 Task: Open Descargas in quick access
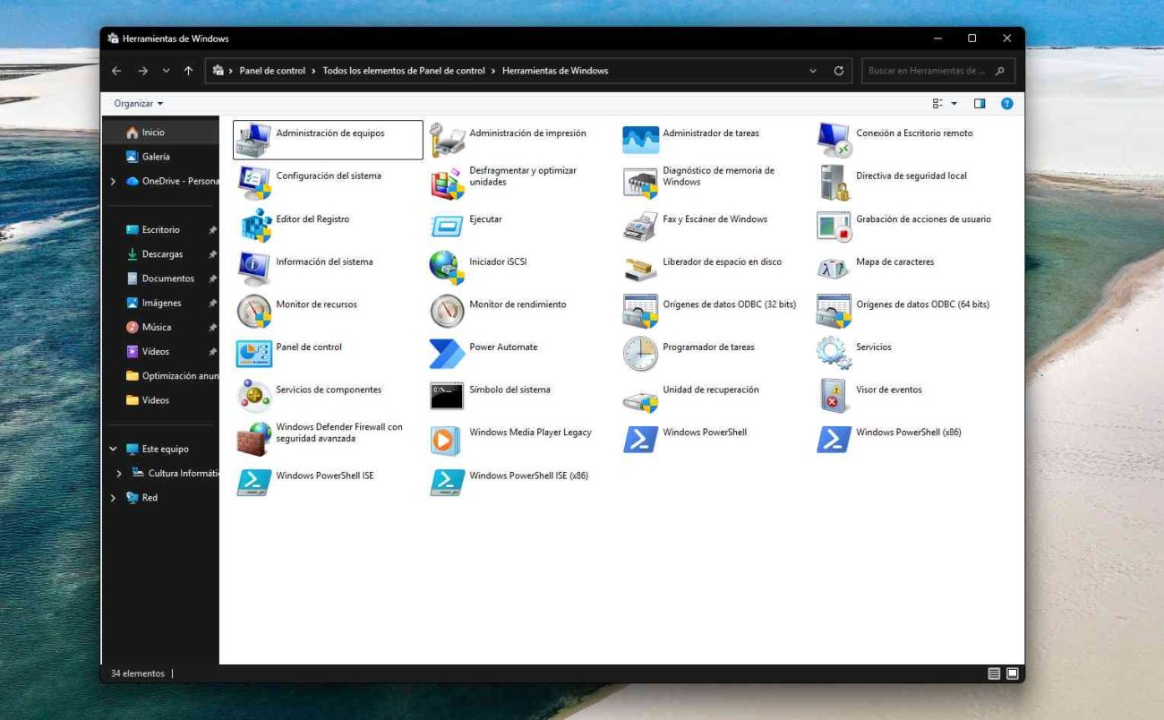[x=161, y=254]
